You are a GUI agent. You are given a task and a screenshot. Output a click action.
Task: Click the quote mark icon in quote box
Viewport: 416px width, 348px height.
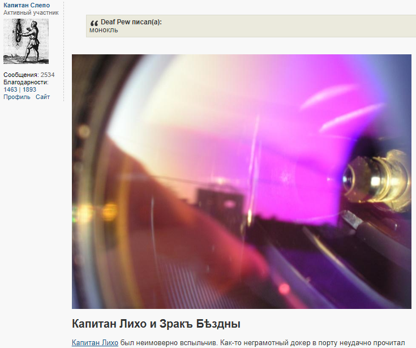pos(94,23)
